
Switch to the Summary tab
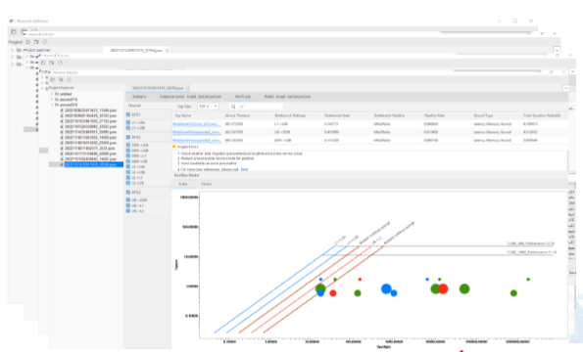139,97
